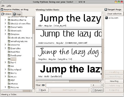The height and width of the screenshot is (97, 124).
Task: Click the PDF folder icon
Action: tap(9, 80)
